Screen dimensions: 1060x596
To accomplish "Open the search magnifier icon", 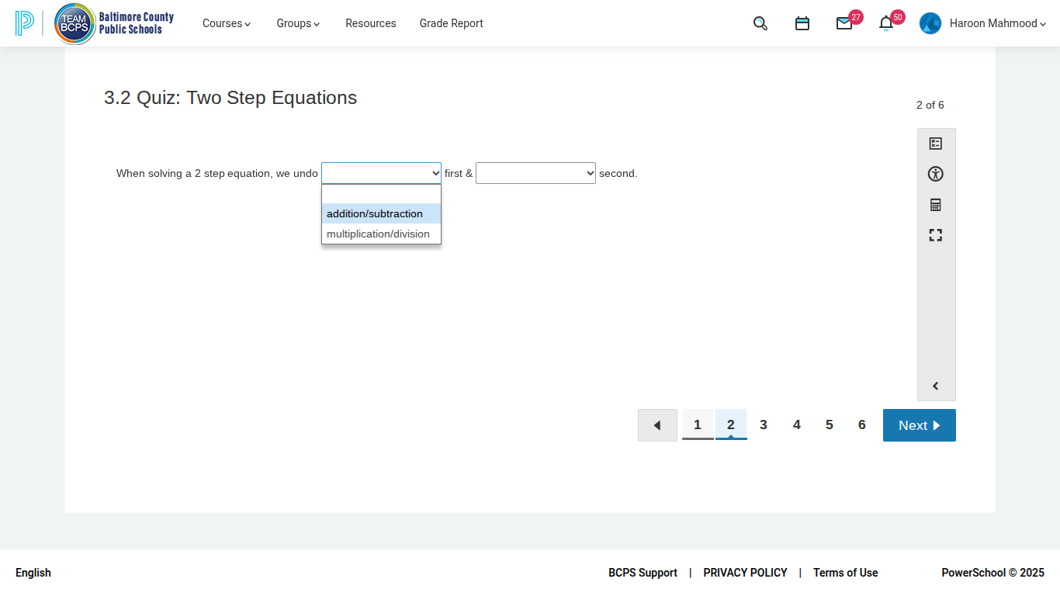I will [x=760, y=23].
